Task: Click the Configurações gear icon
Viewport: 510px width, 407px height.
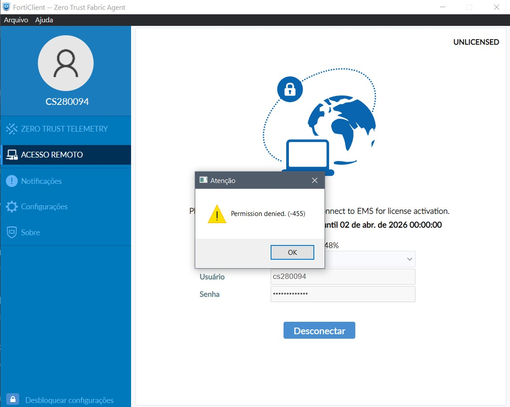Action: tap(12, 207)
